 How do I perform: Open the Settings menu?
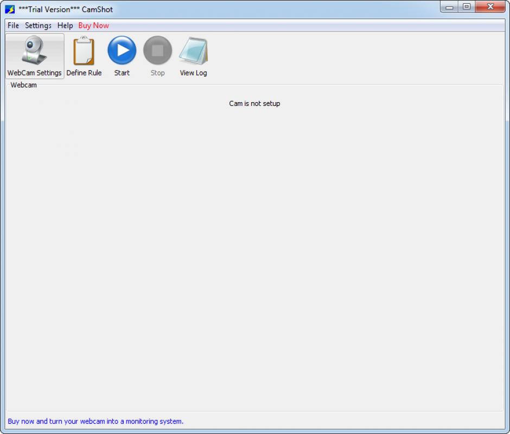click(38, 26)
